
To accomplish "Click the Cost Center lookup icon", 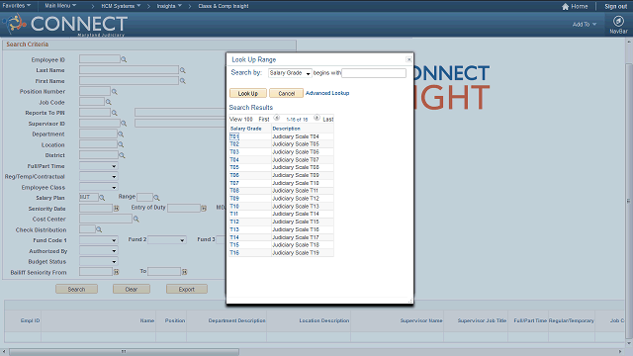I will coord(136,220).
